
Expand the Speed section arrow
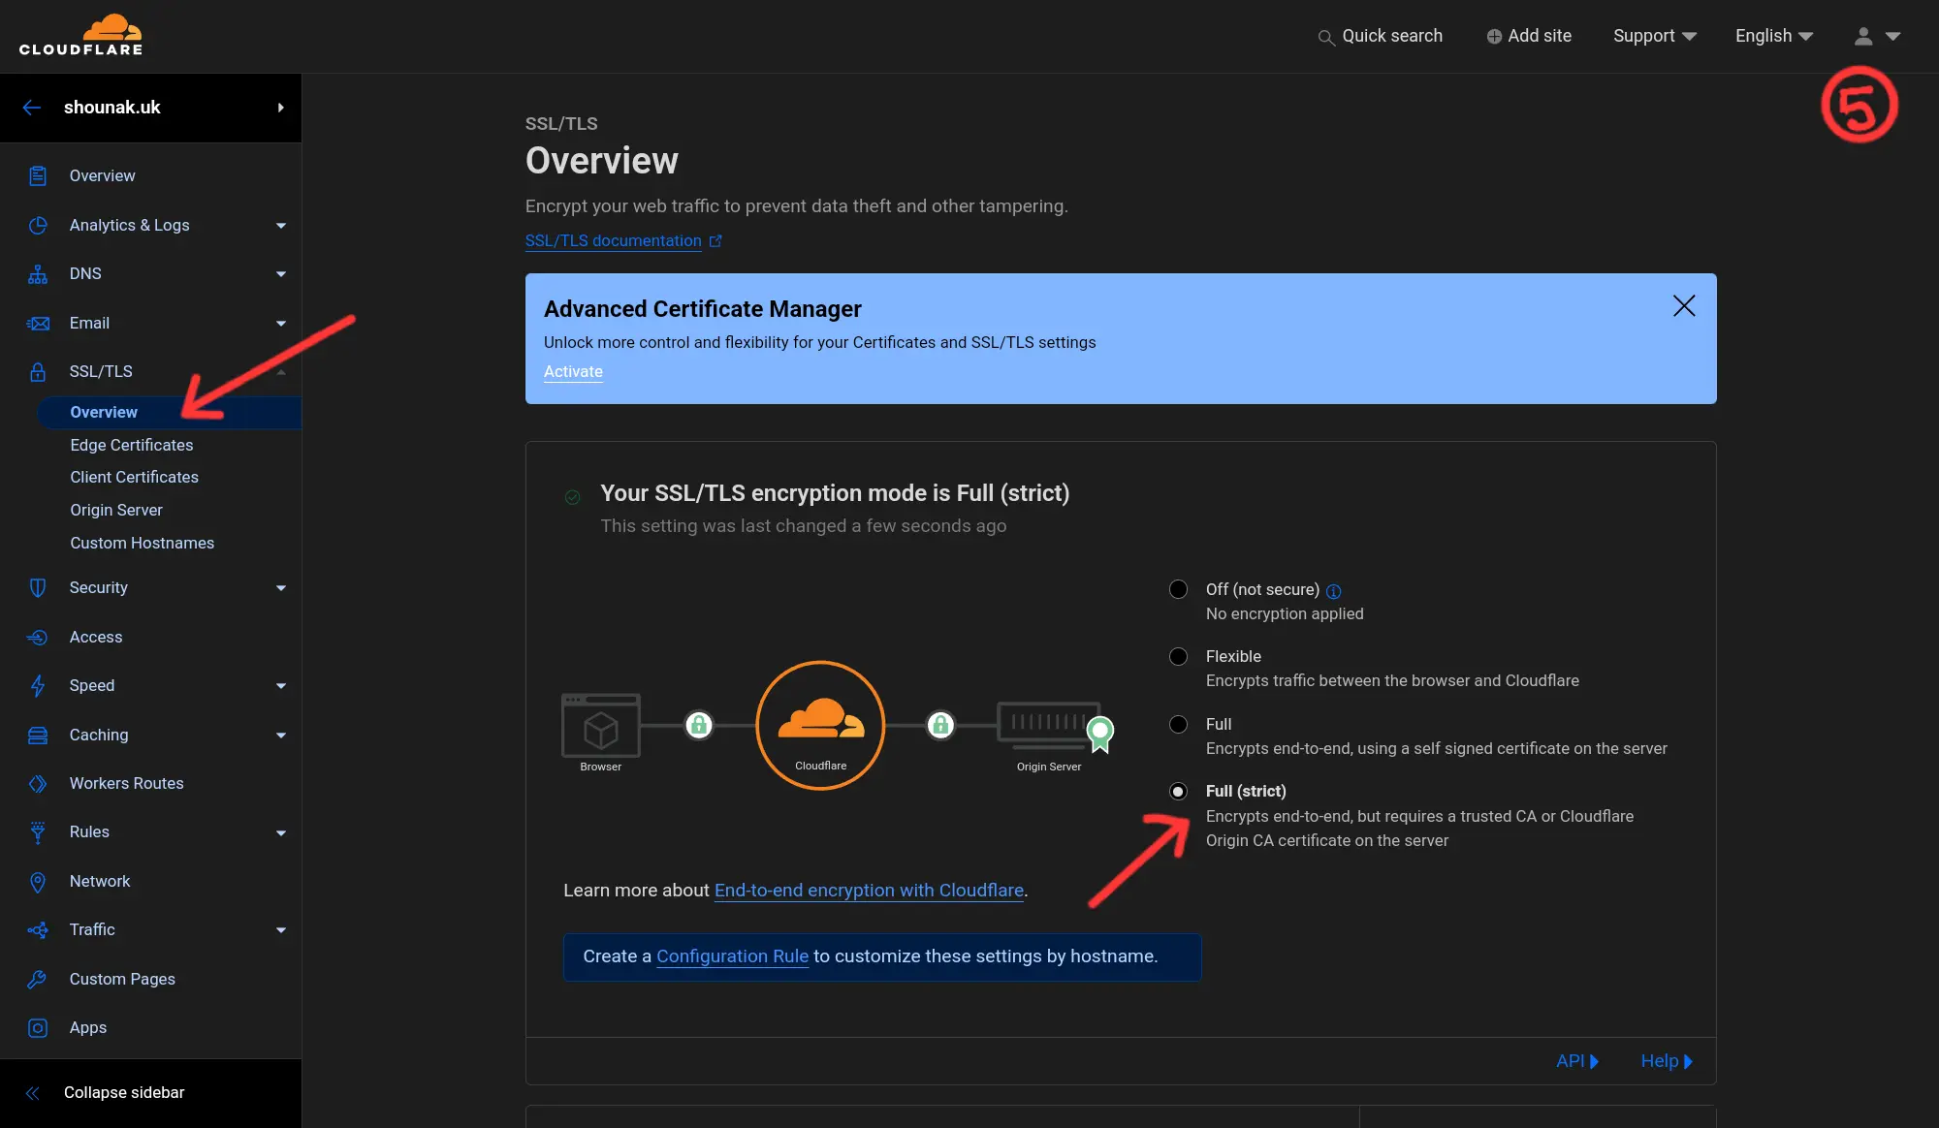(281, 686)
